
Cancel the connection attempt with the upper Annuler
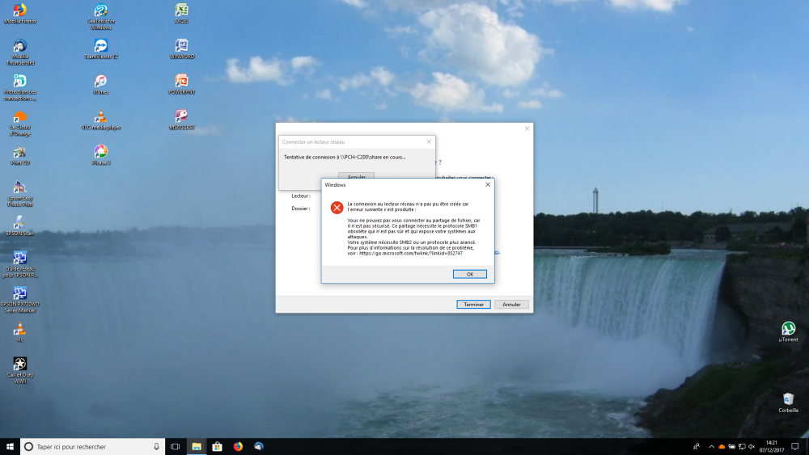tap(356, 175)
